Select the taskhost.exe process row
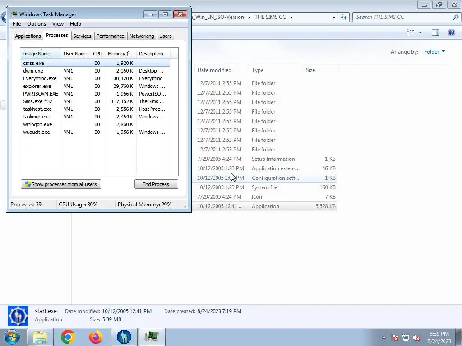Screen dimensions: 462x346 click(x=96, y=109)
